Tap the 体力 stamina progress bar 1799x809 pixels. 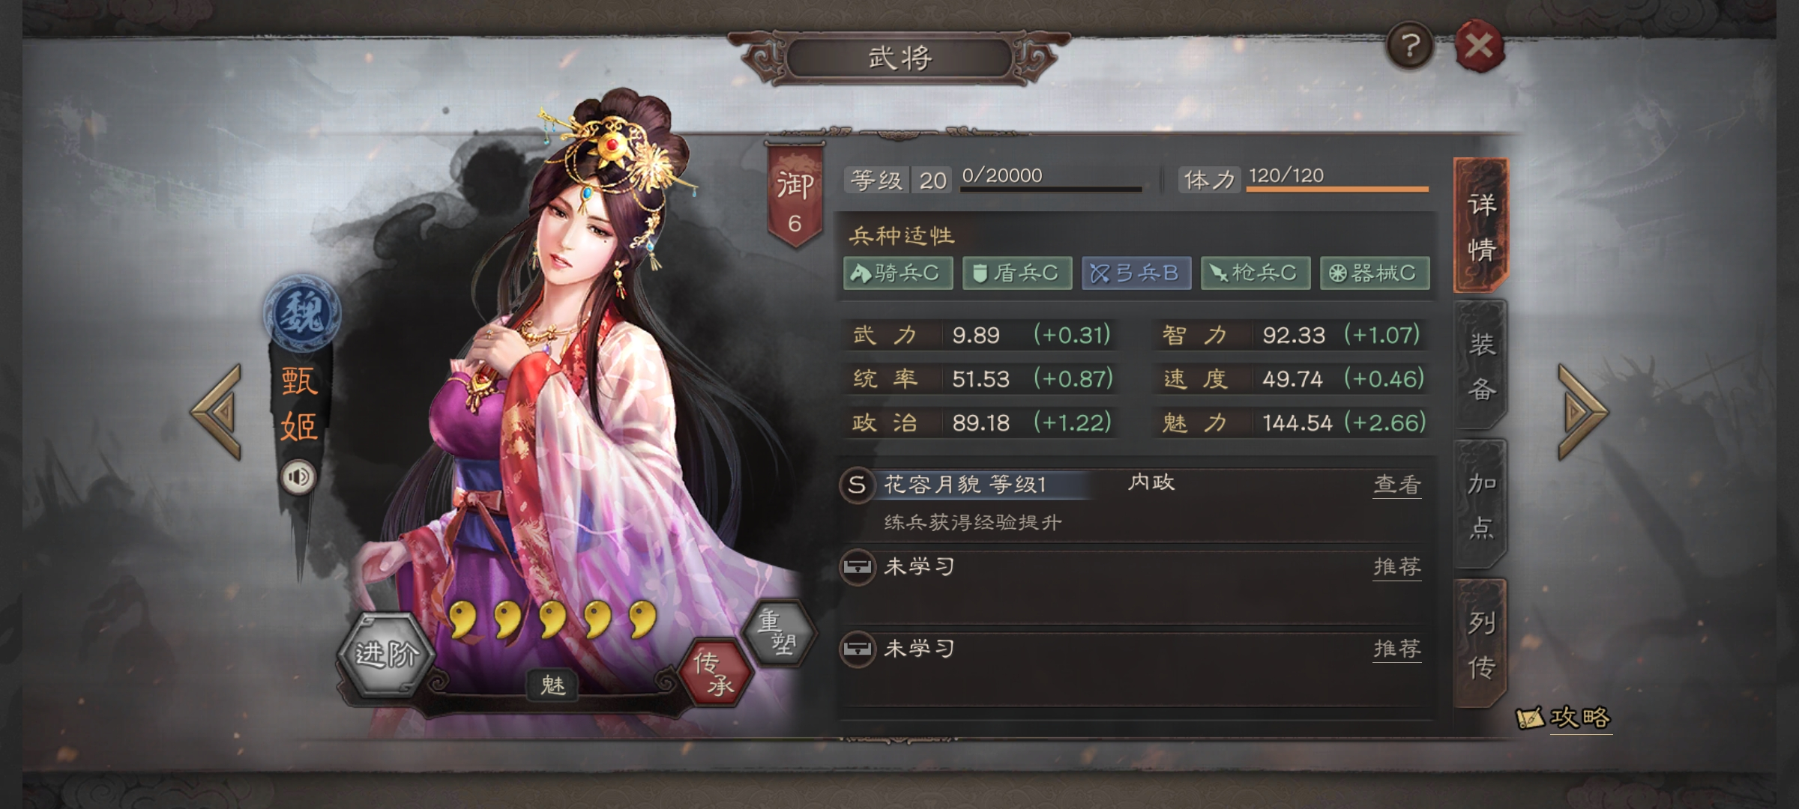tap(1338, 189)
